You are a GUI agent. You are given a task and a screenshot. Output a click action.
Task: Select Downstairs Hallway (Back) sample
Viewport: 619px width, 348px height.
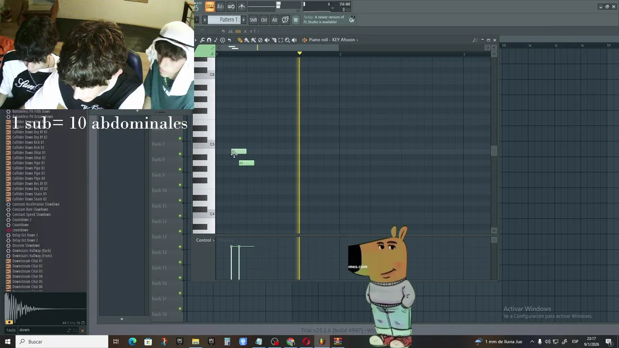point(31,251)
